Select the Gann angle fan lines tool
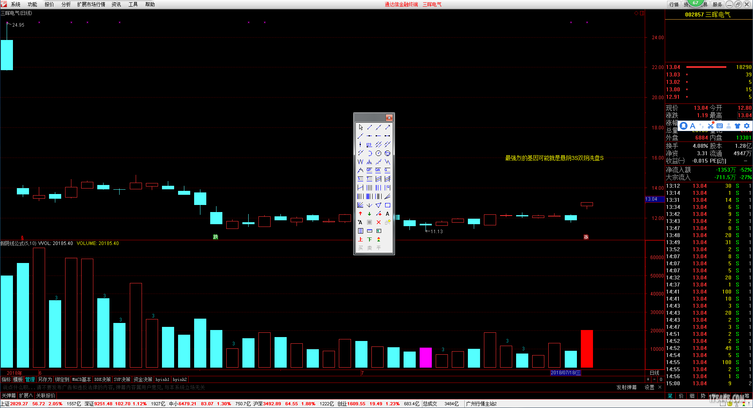This screenshot has height=408, width=753. click(360, 205)
